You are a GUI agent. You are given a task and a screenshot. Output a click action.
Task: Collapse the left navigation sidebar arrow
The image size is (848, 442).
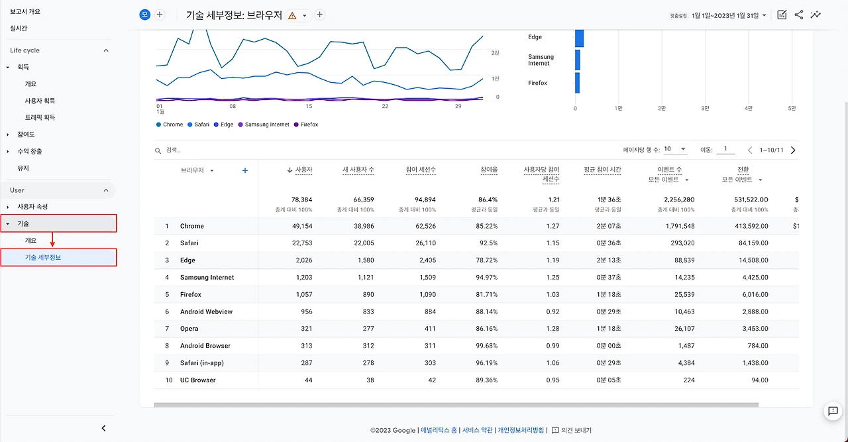103,428
